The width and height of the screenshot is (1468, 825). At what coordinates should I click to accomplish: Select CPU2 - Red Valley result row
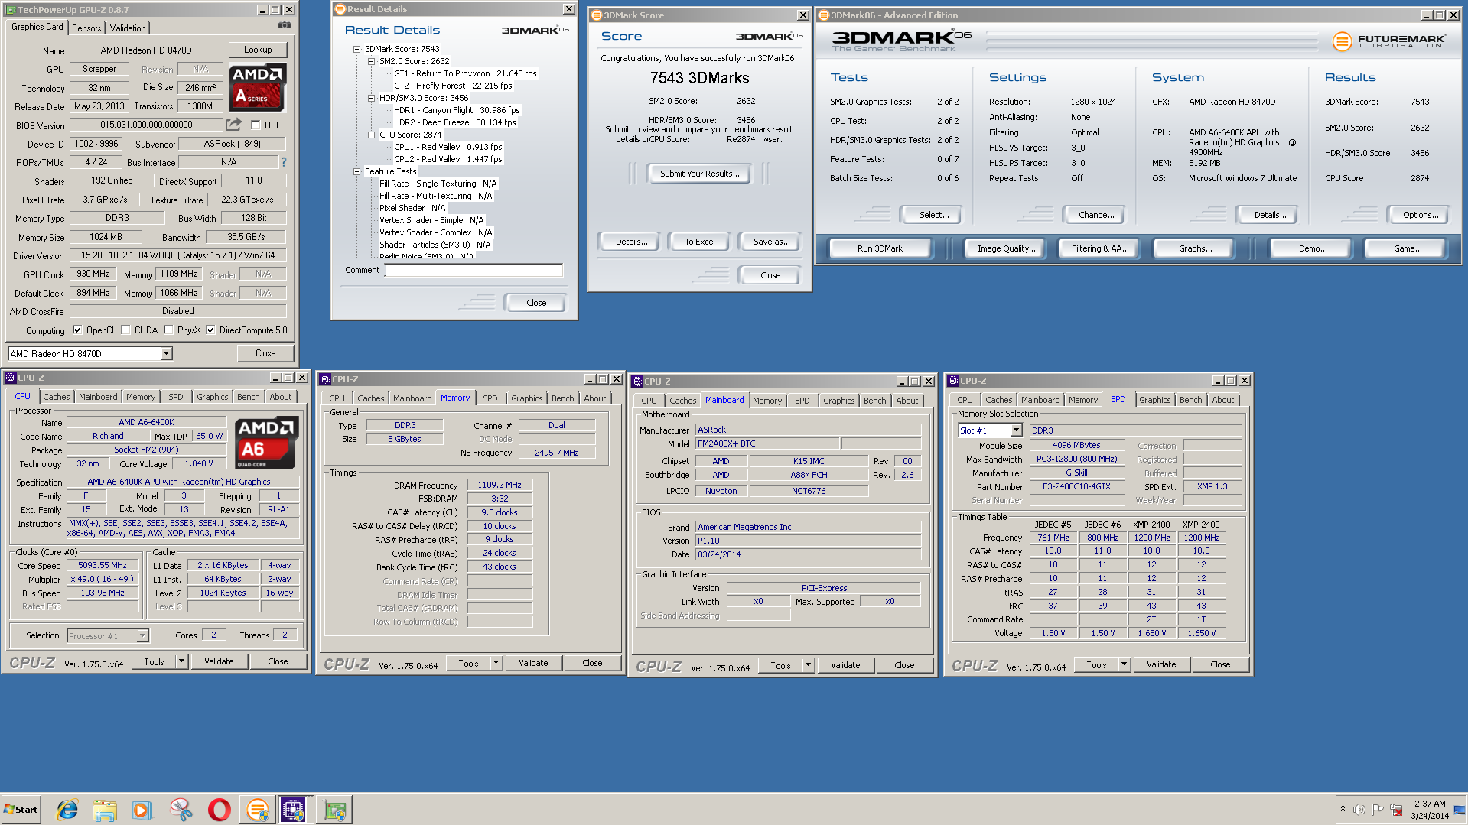coord(448,159)
